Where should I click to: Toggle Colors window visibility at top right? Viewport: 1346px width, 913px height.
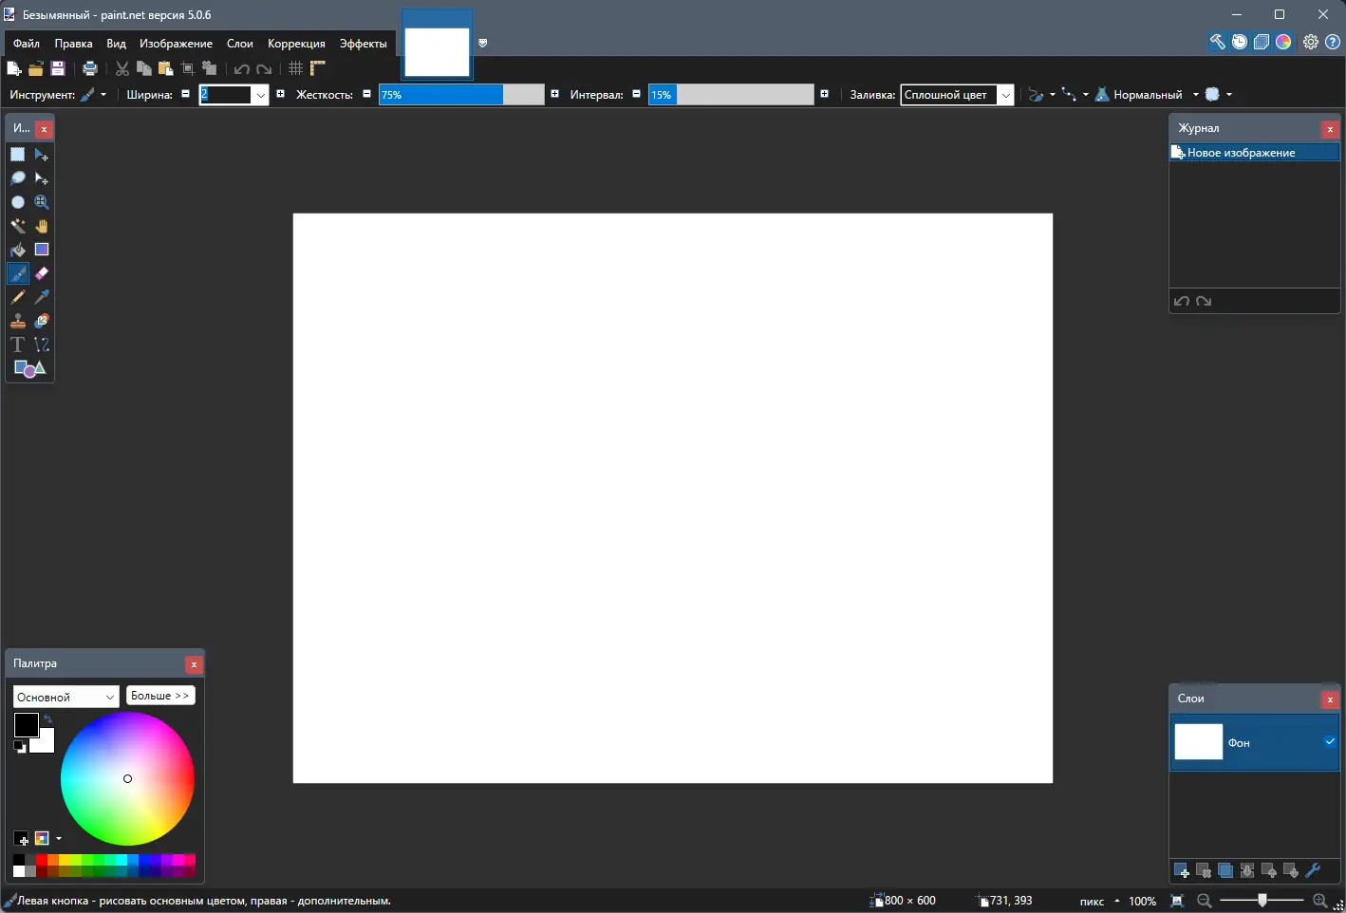click(x=1283, y=42)
